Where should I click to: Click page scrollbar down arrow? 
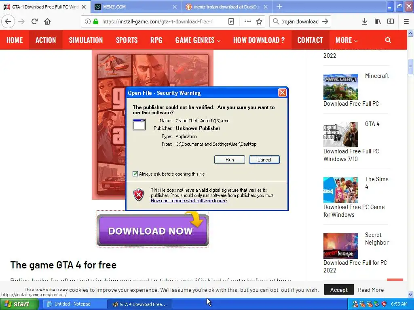(410, 294)
